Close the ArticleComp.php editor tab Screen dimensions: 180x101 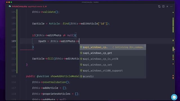coord(167,6)
